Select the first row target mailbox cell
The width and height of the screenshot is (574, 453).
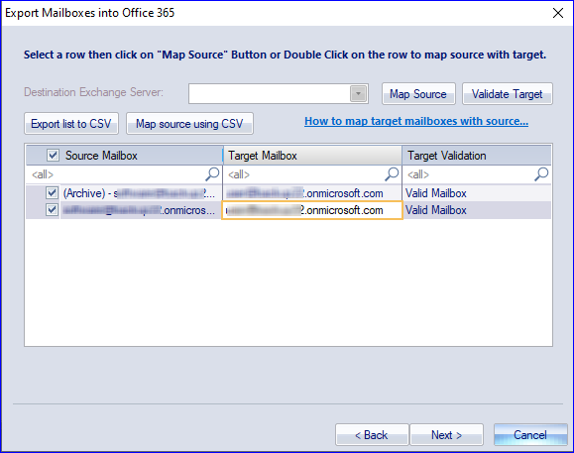click(312, 193)
